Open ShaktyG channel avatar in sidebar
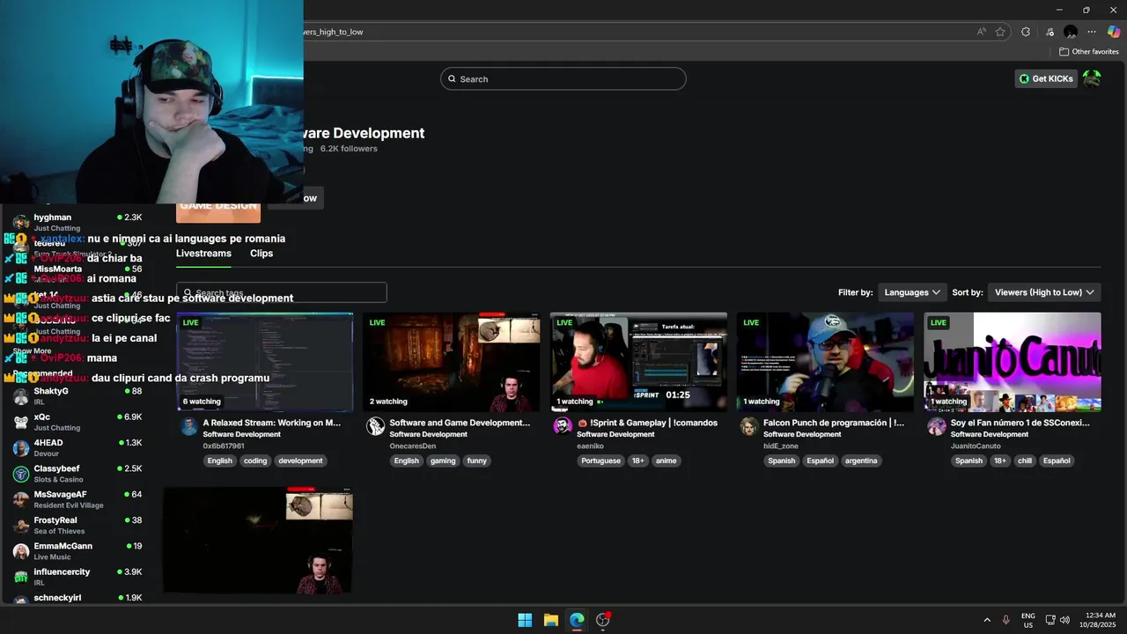This screenshot has height=634, width=1127. point(21,396)
